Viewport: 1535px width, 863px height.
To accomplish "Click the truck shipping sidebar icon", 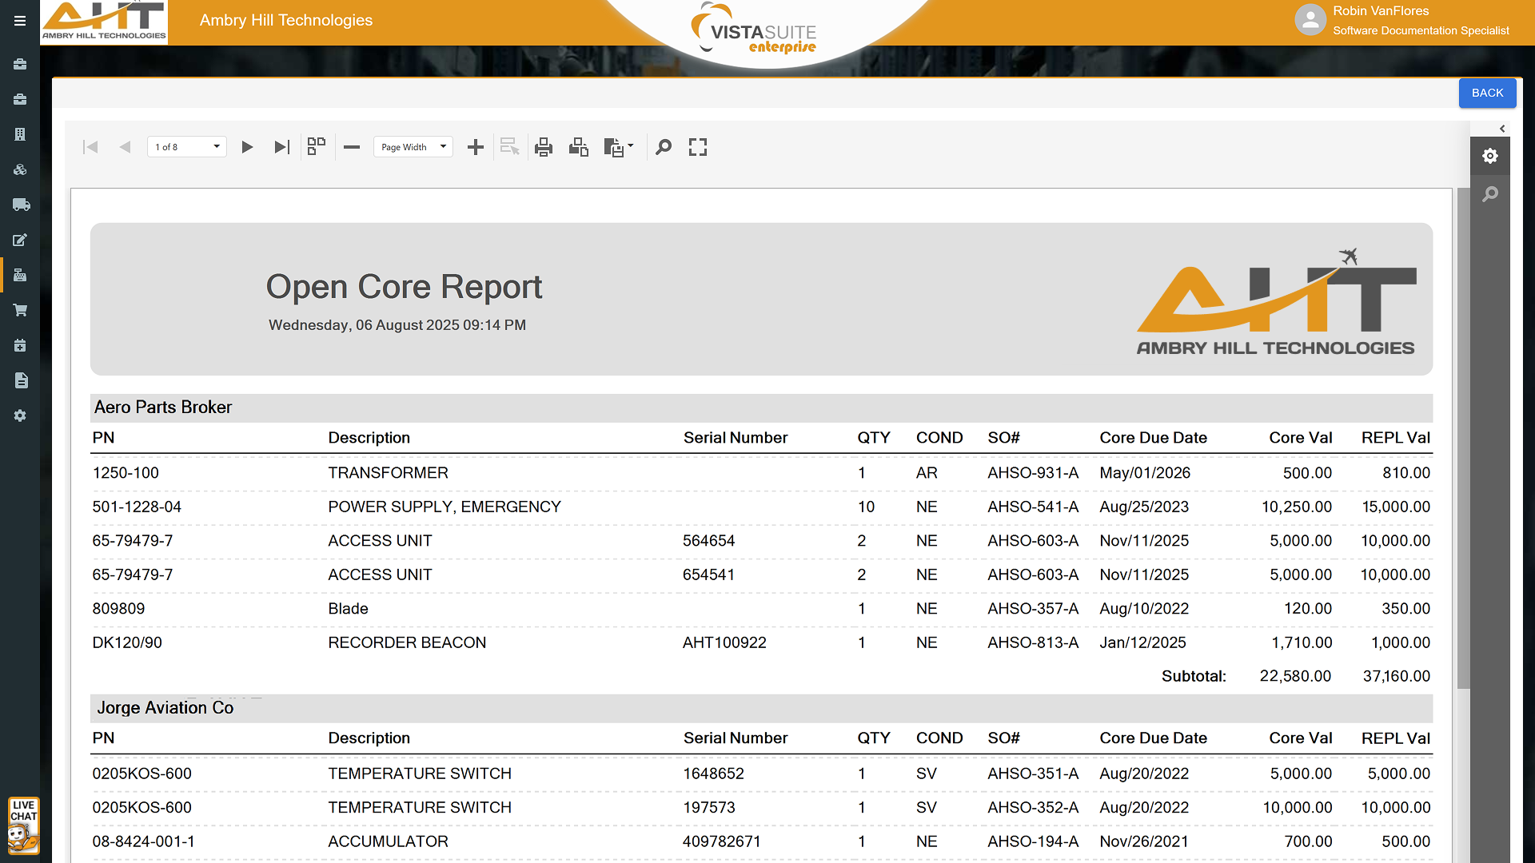I will (x=21, y=205).
